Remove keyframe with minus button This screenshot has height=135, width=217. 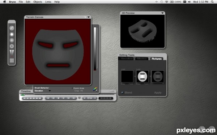95,98
